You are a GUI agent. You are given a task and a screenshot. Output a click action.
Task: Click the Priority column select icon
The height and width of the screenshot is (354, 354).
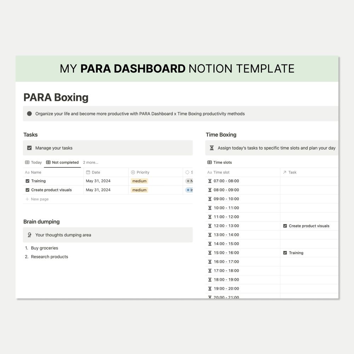coord(133,172)
